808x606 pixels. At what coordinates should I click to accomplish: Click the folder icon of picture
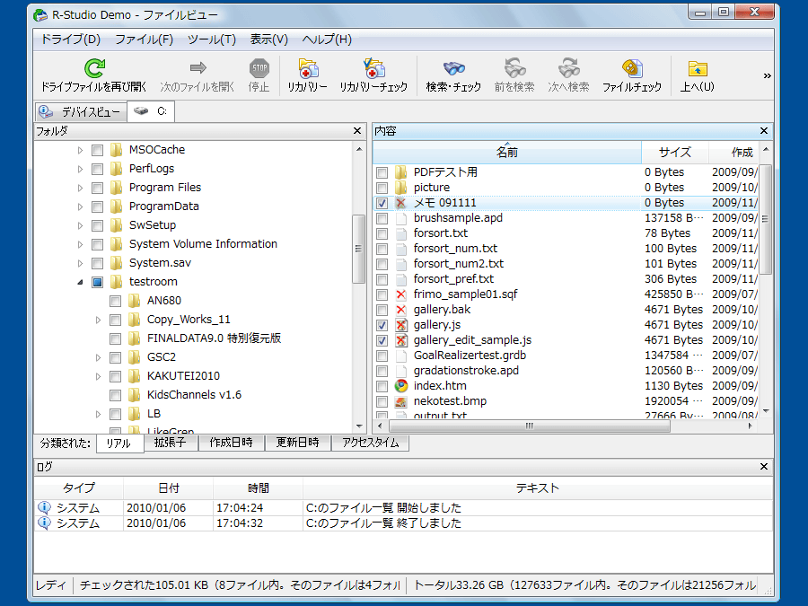tap(401, 188)
